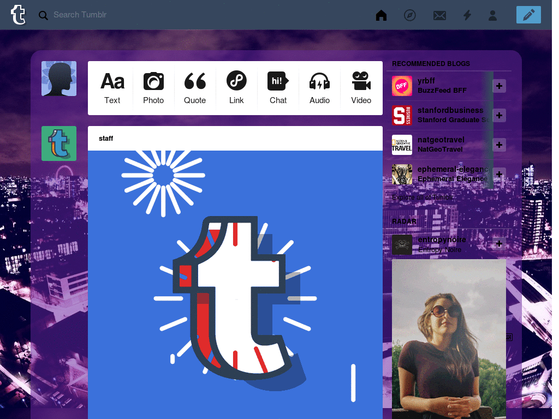Open the entropynoire Radar blog link
559x419 pixels.
click(442, 240)
